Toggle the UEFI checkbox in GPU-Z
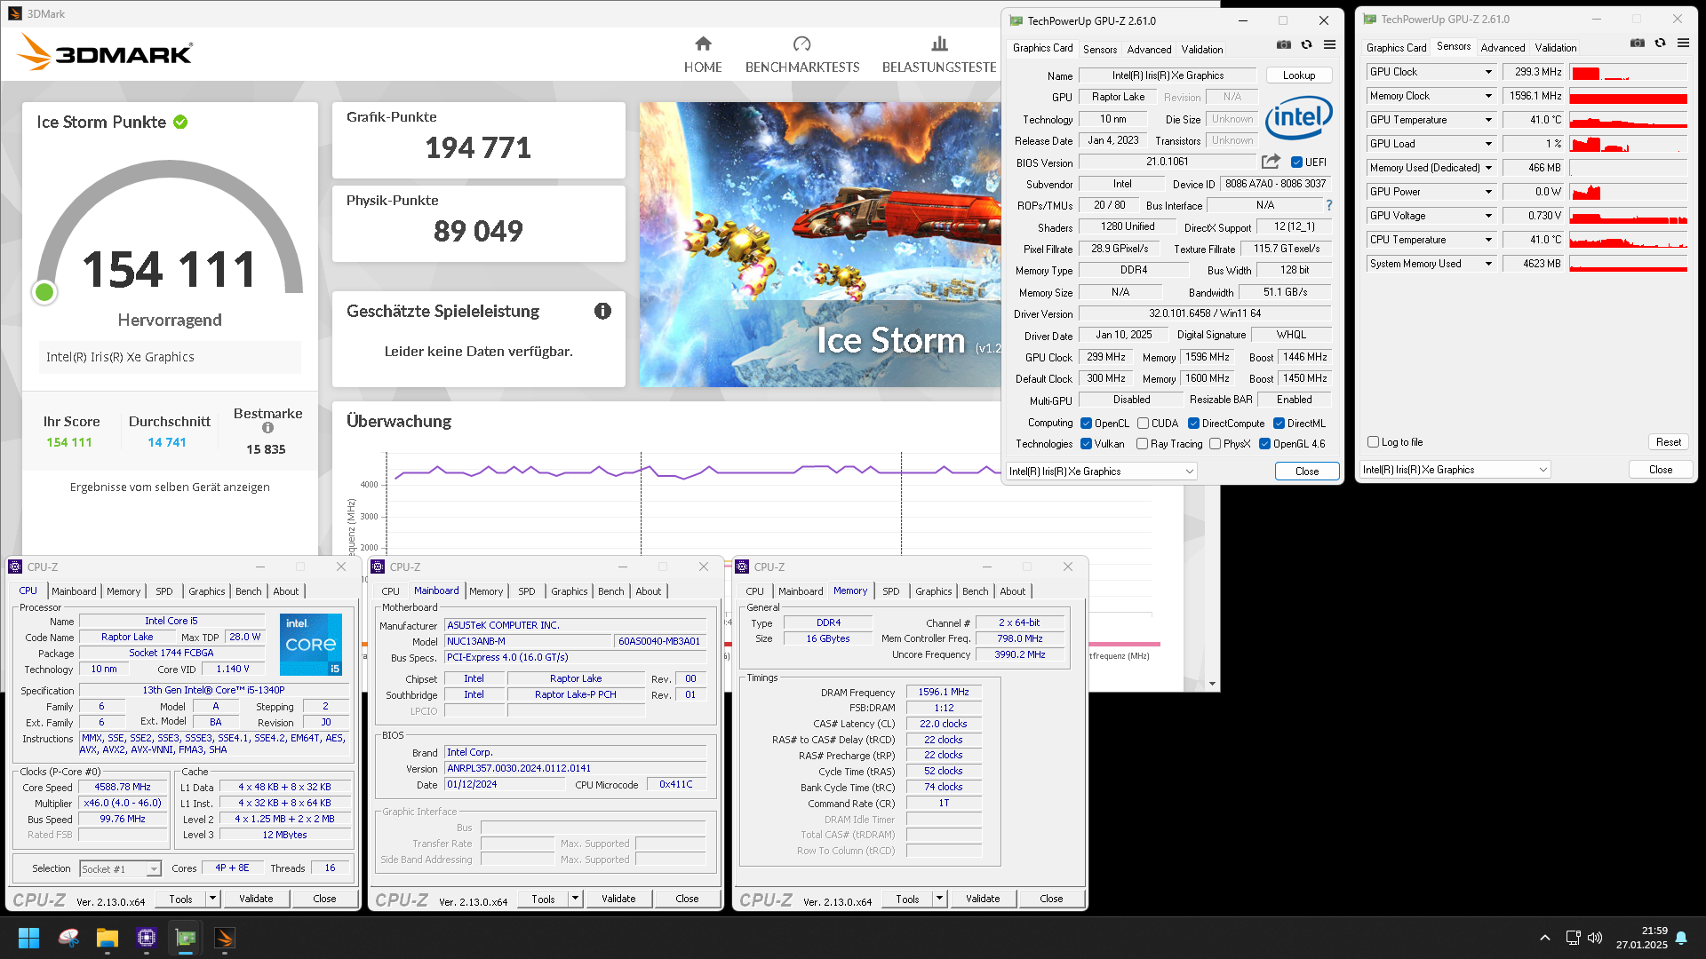The height and width of the screenshot is (959, 1706). click(x=1296, y=162)
